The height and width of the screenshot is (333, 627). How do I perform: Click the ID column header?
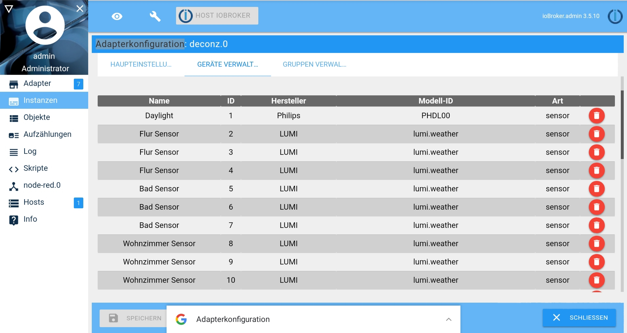coord(231,101)
